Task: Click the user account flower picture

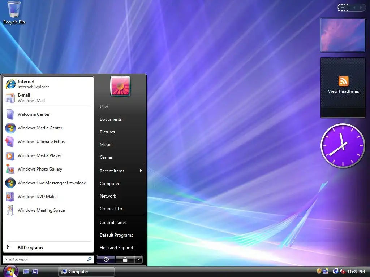Action: pos(120,86)
